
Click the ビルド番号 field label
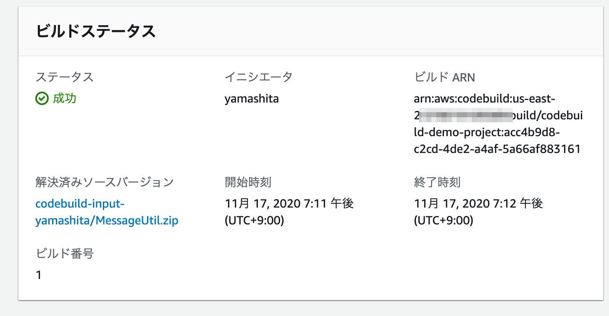coord(65,253)
